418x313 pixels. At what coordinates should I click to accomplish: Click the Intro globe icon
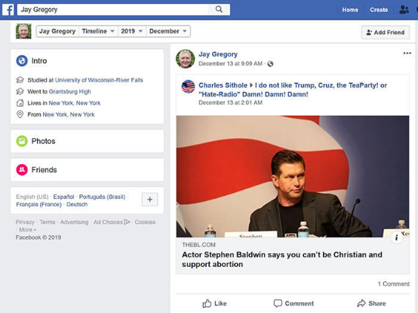pos(22,60)
